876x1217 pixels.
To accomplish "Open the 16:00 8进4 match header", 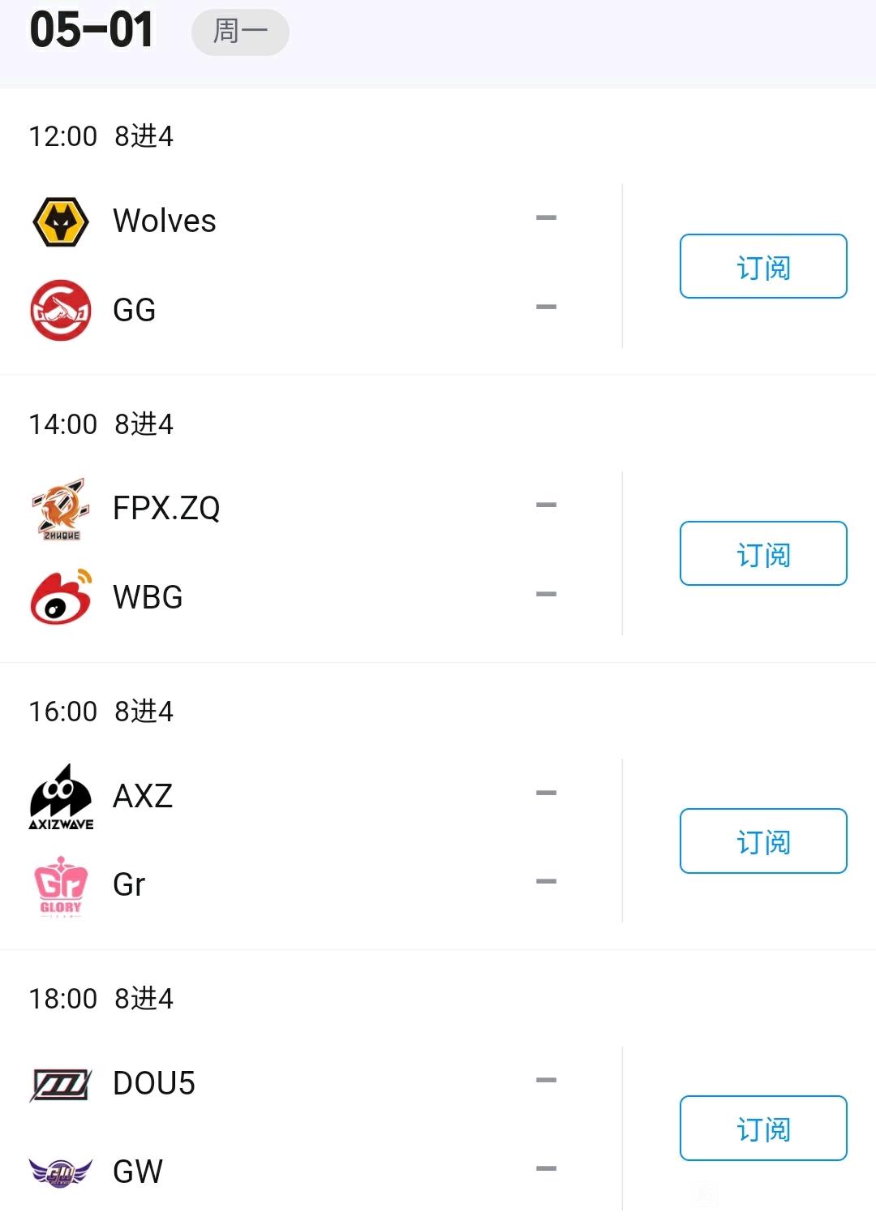I will tap(101, 712).
